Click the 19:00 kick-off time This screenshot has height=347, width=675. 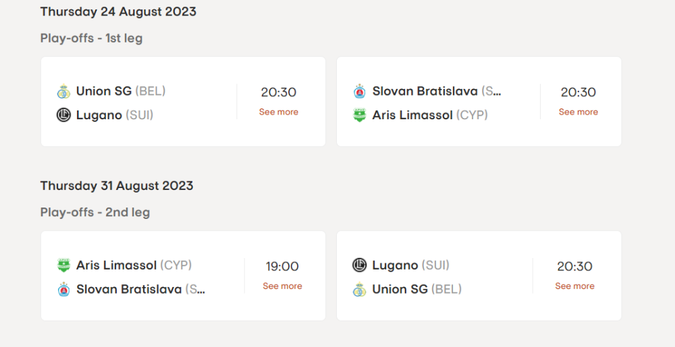click(282, 267)
